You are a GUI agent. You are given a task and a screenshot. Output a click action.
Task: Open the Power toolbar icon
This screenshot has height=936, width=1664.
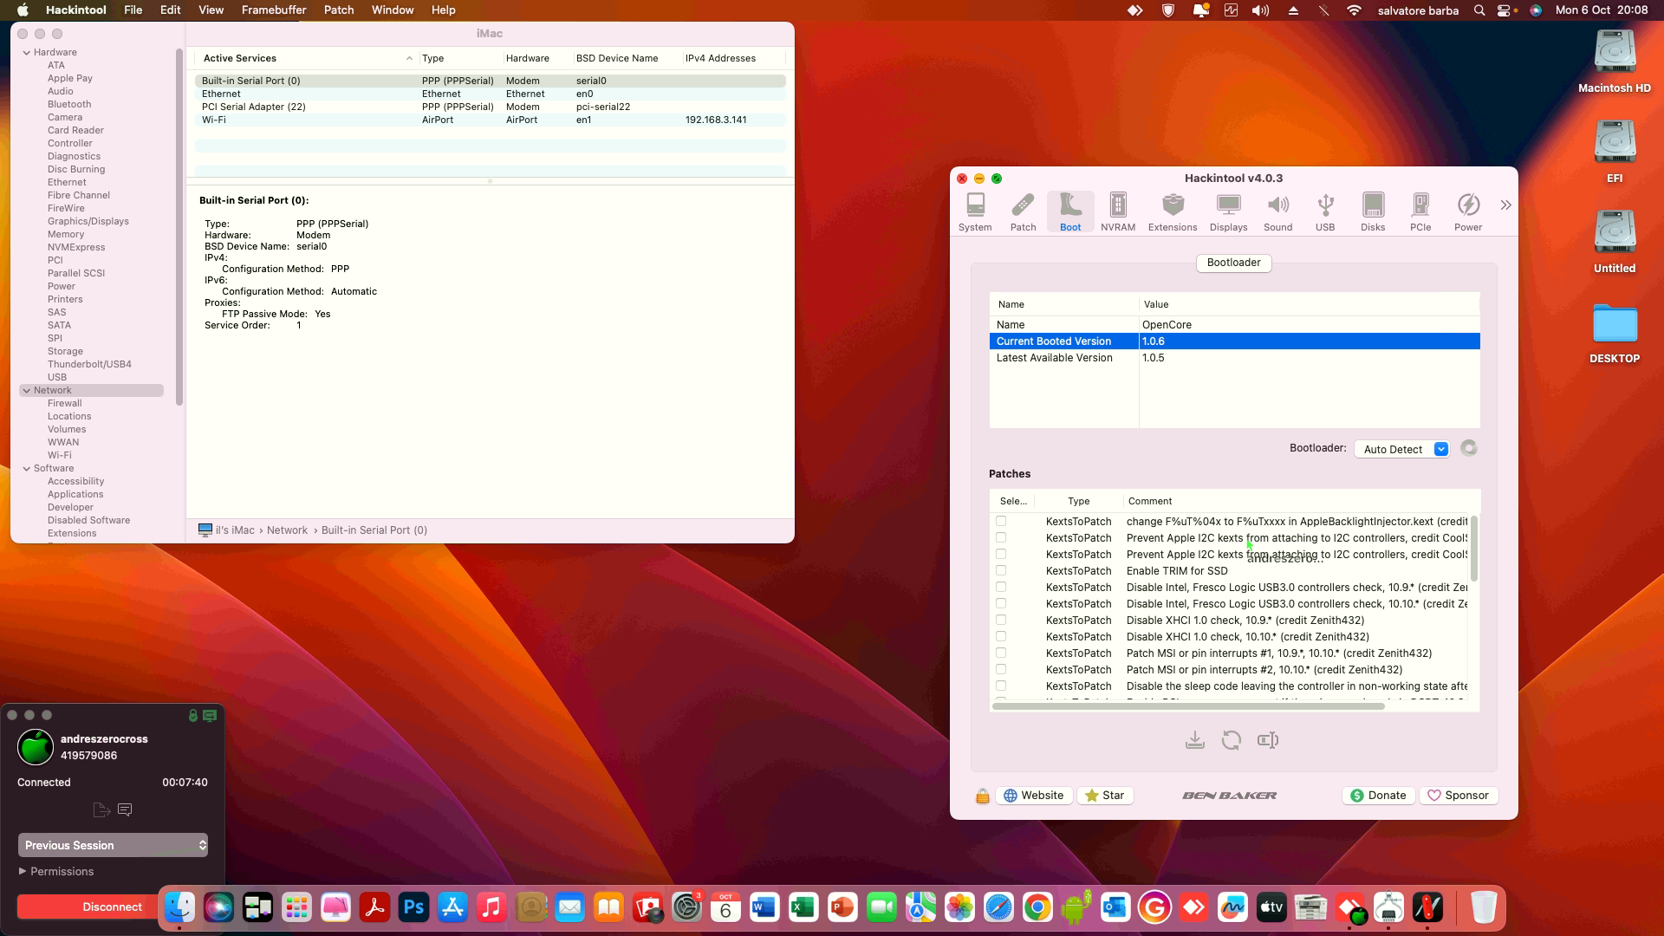[x=1468, y=212]
